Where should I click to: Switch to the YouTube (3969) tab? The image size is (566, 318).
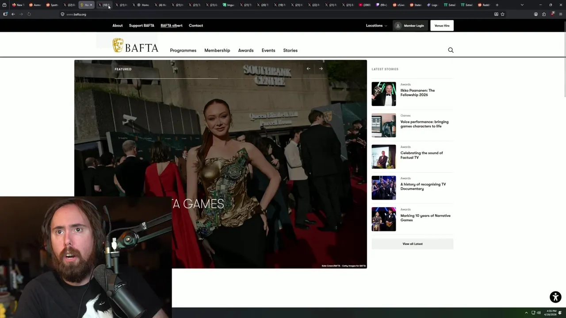366,5
